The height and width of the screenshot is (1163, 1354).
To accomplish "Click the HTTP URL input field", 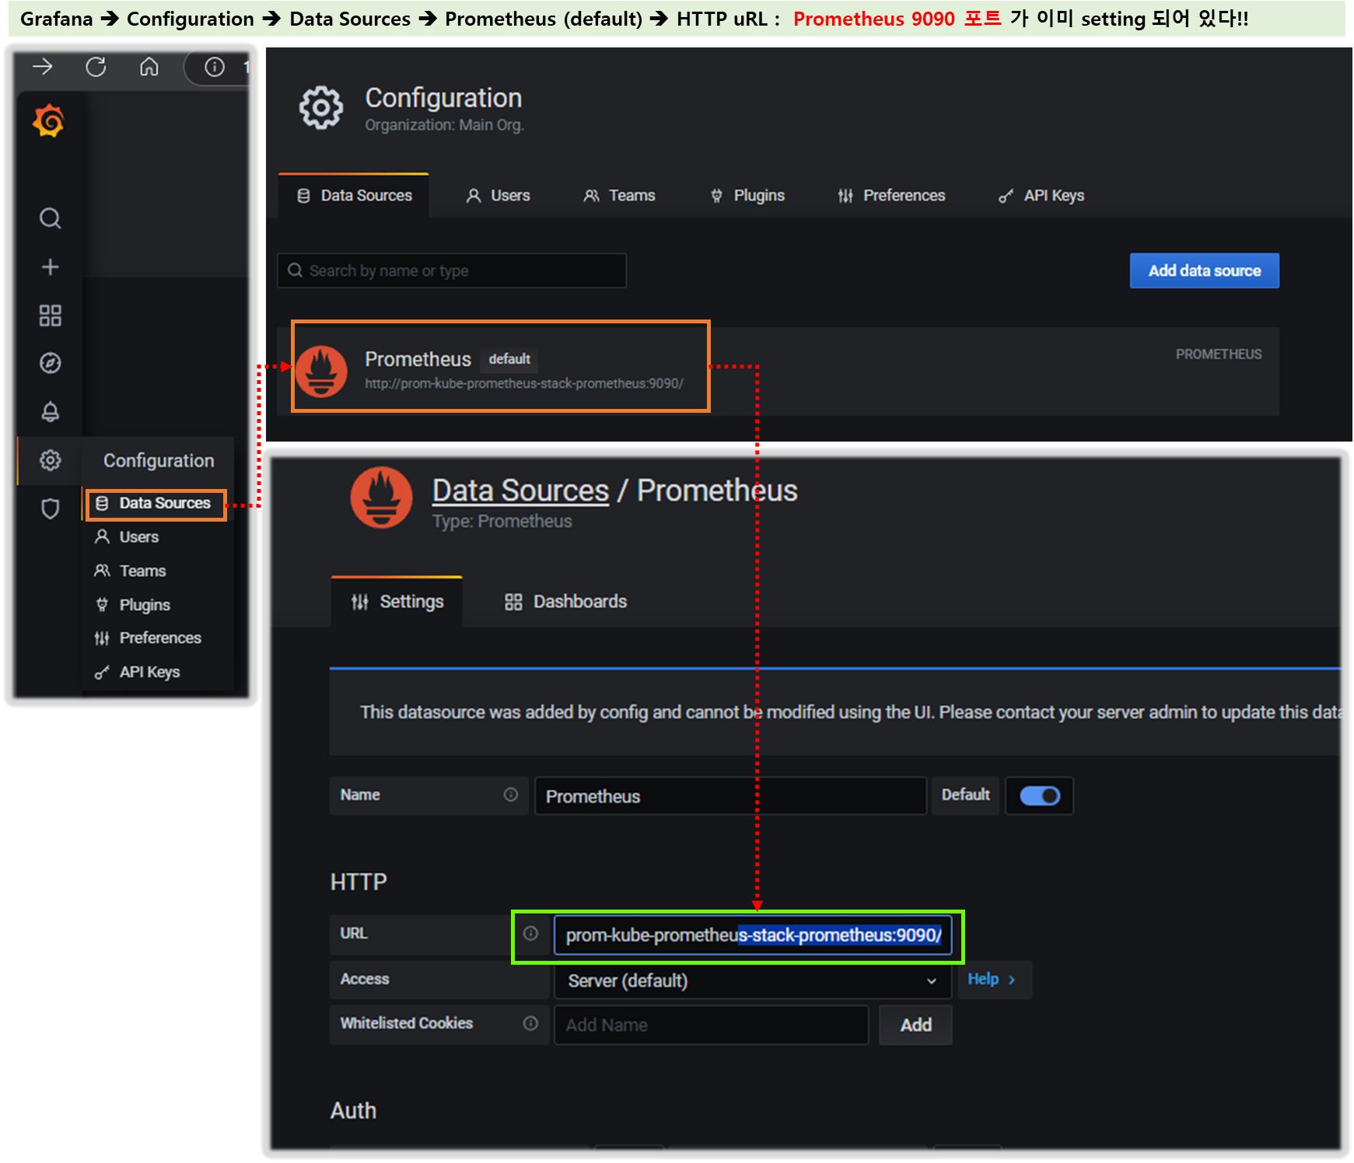I will click(753, 935).
